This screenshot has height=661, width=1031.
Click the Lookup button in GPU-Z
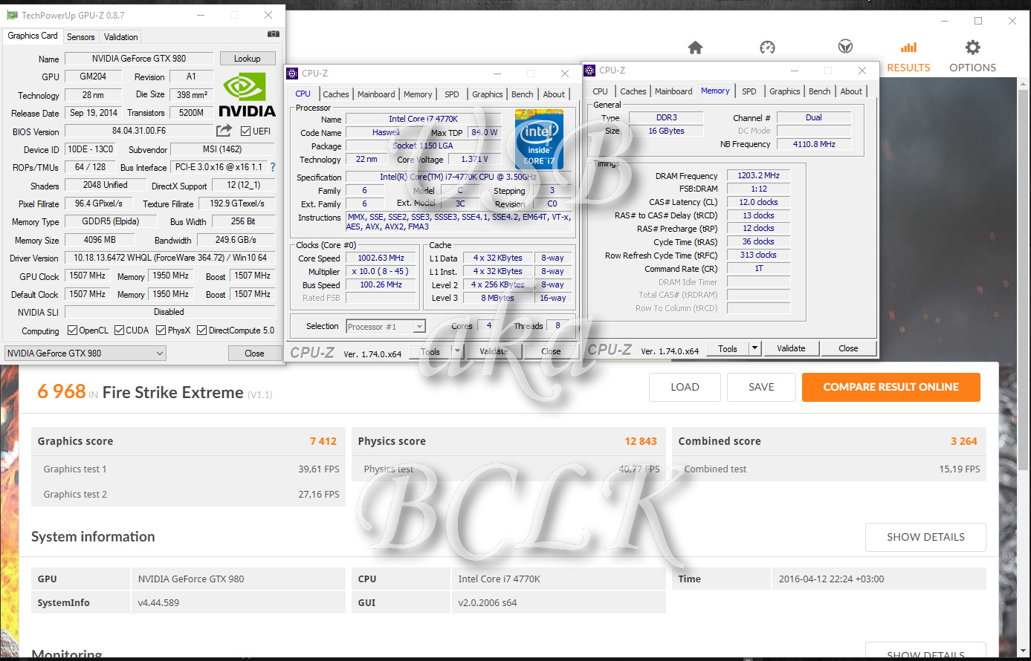[248, 59]
